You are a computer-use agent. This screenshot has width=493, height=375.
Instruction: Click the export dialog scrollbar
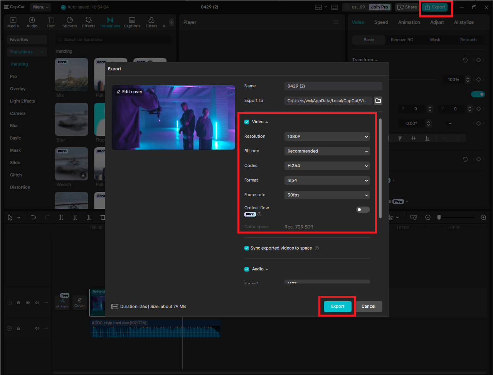380,168
